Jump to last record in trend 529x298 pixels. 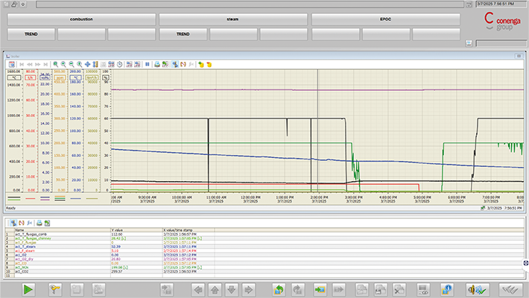45,64
